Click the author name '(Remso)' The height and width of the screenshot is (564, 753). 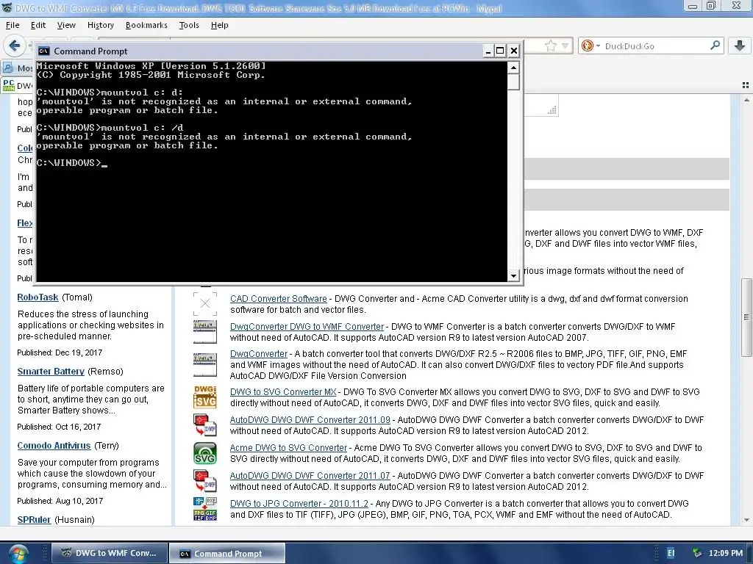[x=106, y=372]
